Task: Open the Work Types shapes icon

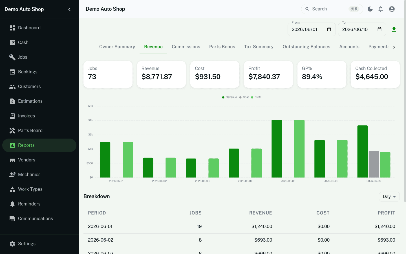Action: tap(12, 189)
